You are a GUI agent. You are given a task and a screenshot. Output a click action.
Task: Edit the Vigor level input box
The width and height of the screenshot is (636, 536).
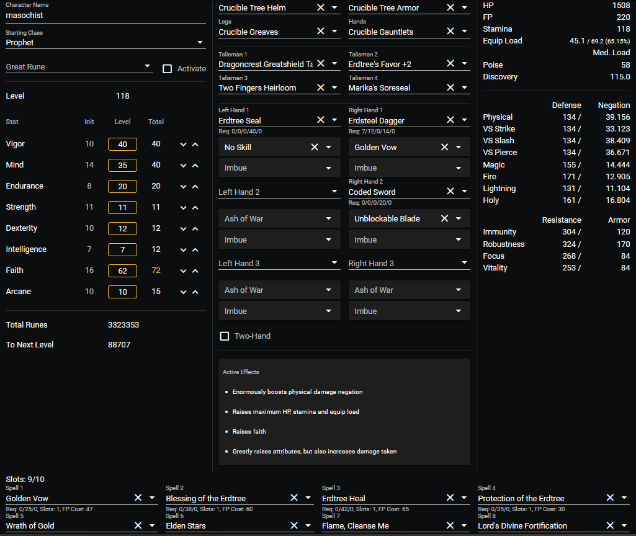[122, 145]
